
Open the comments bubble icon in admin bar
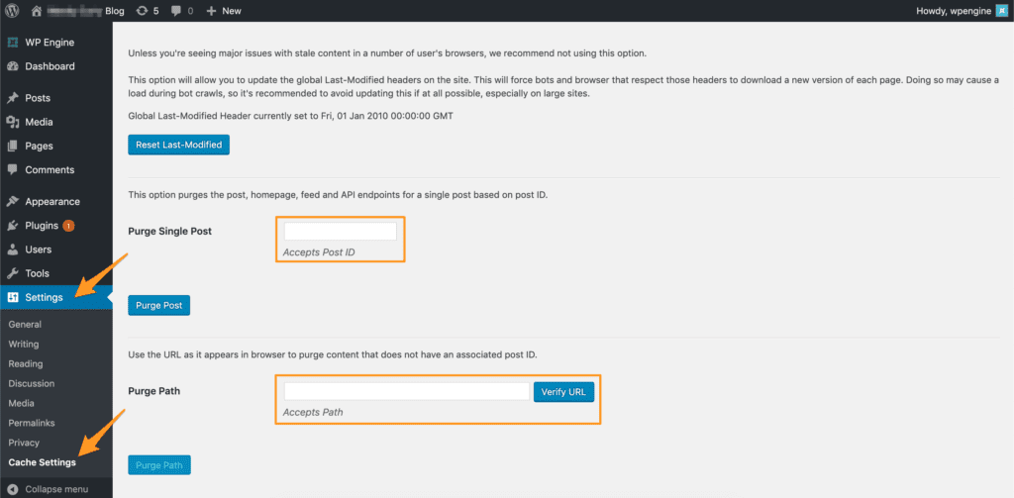click(175, 10)
